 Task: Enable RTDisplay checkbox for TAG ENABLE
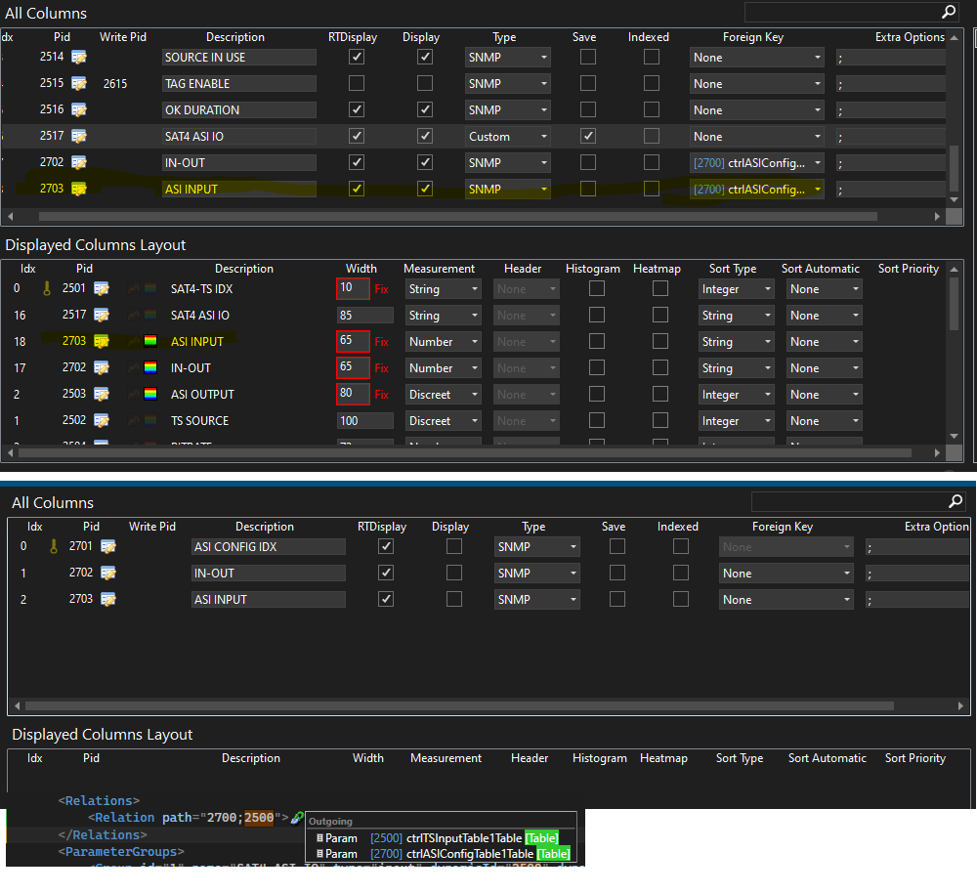357,84
